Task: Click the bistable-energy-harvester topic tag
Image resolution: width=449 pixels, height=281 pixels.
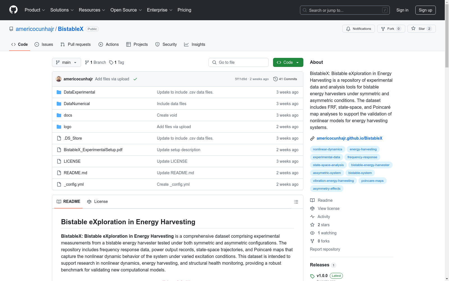Action: (370, 165)
